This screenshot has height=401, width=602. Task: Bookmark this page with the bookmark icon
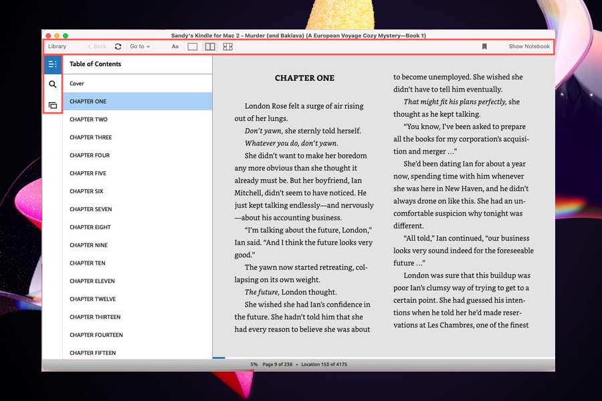point(484,47)
